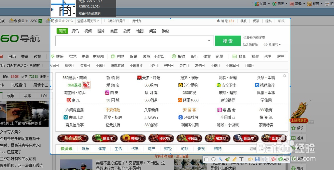This screenshot has height=170, width=334.
Task: Open the 快资讯 news tab
Action: coord(66,149)
